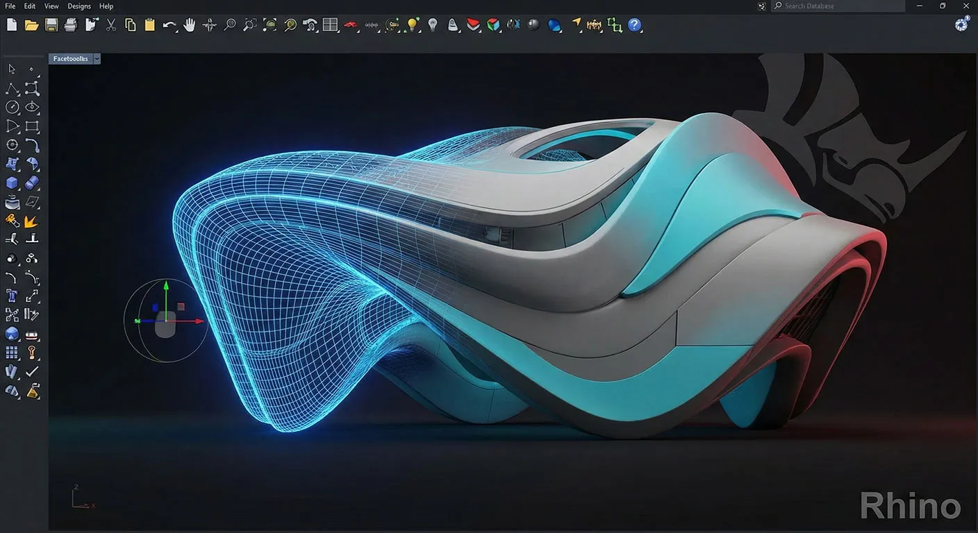Click the checkmark toggle in the sidebar
Image resolution: width=978 pixels, height=533 pixels.
click(x=32, y=371)
